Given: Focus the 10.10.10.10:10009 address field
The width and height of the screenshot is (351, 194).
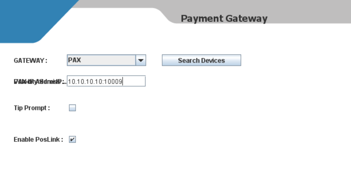Looking at the screenshot, I should (x=106, y=81).
